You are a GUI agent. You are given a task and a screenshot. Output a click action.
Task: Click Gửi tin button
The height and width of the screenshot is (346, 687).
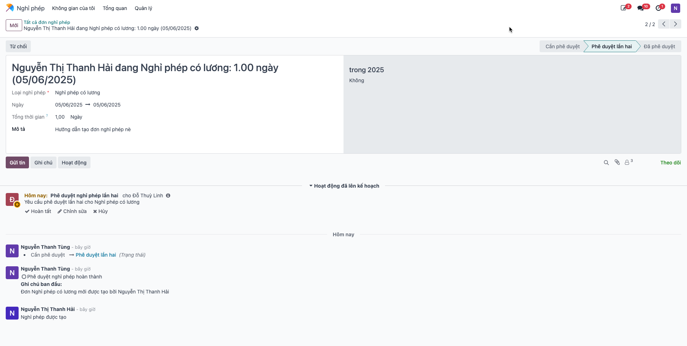[x=17, y=163]
